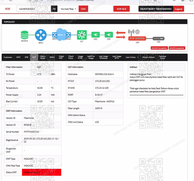
Task: Select ONT Type HG6243C value
Action: click(x=28, y=159)
